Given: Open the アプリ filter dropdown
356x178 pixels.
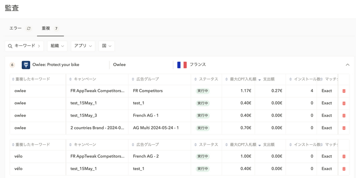Looking at the screenshot, I should pyautogui.click(x=83, y=46).
